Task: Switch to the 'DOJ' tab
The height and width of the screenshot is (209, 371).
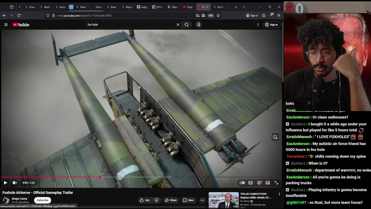Action: (157, 7)
